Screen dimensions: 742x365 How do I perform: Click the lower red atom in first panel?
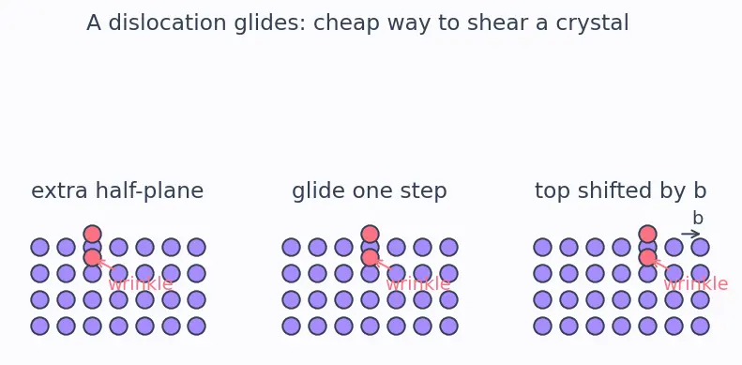(92, 257)
